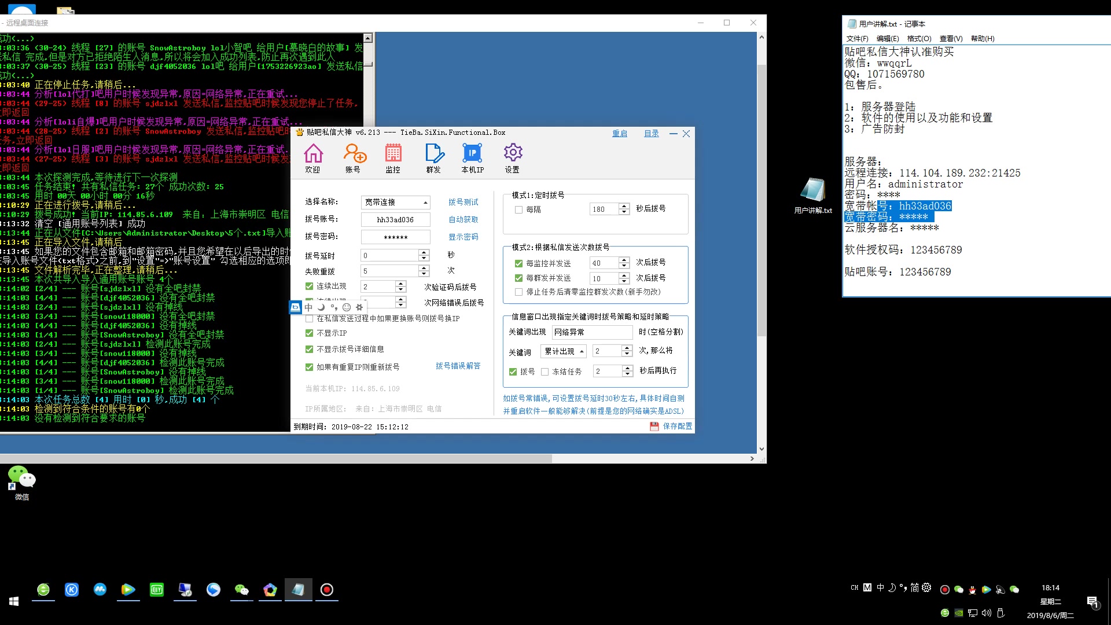Open the 账号 account icon
Viewport: 1111px width, 625px height.
(354, 153)
